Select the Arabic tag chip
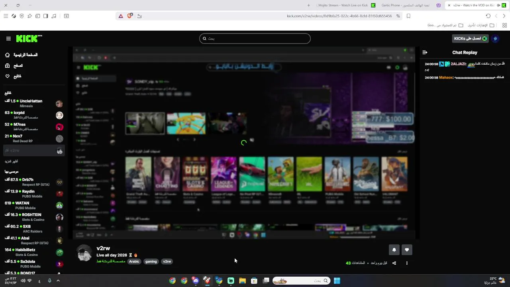The image size is (510, 287). tap(134, 261)
